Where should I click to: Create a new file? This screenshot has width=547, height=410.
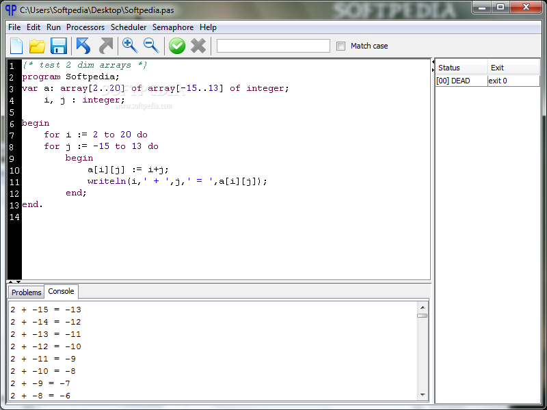pos(15,46)
